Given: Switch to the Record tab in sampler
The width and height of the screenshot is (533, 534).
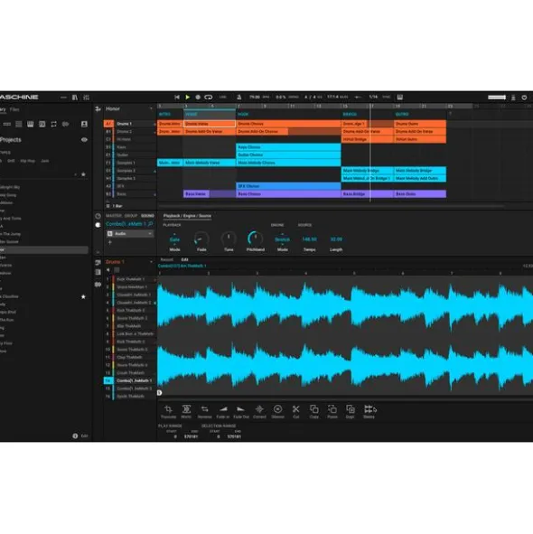Looking at the screenshot, I should [167, 259].
